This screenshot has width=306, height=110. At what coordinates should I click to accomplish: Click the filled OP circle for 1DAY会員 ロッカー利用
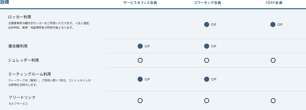(273, 24)
